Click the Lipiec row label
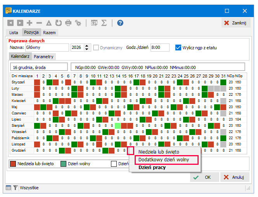The height and width of the screenshot is (197, 258). coord(16,119)
